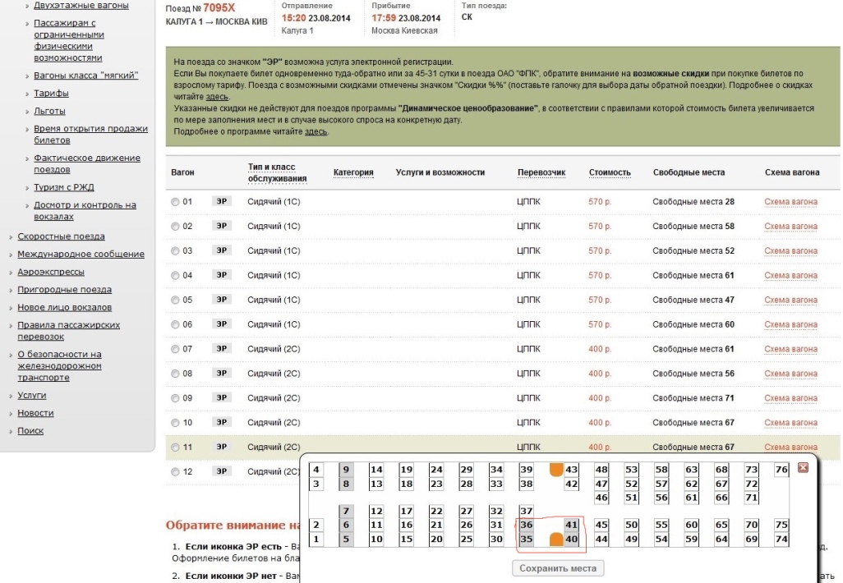The width and height of the screenshot is (843, 583).
Task: Select seat 36 in the wagon scheme
Action: (527, 525)
